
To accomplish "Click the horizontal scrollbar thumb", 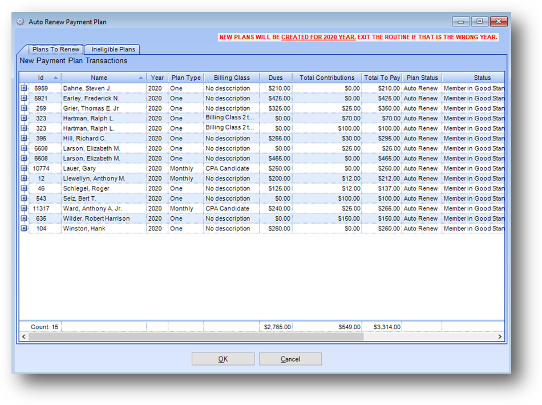I will point(196,337).
